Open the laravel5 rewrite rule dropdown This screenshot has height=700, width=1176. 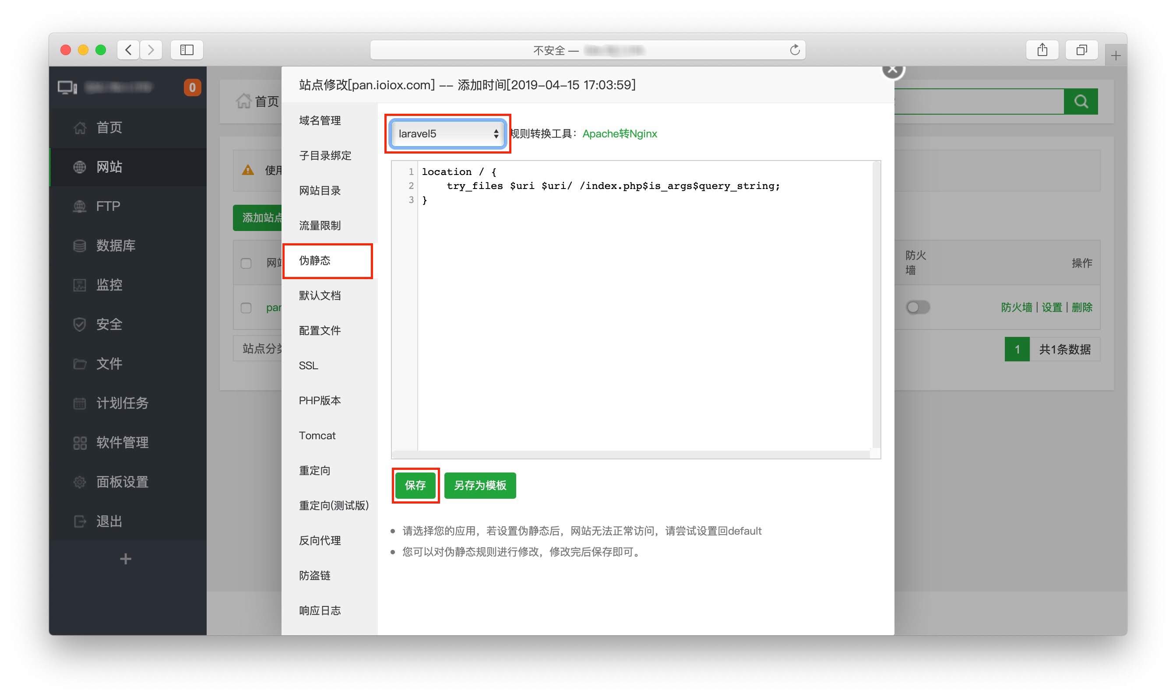448,133
